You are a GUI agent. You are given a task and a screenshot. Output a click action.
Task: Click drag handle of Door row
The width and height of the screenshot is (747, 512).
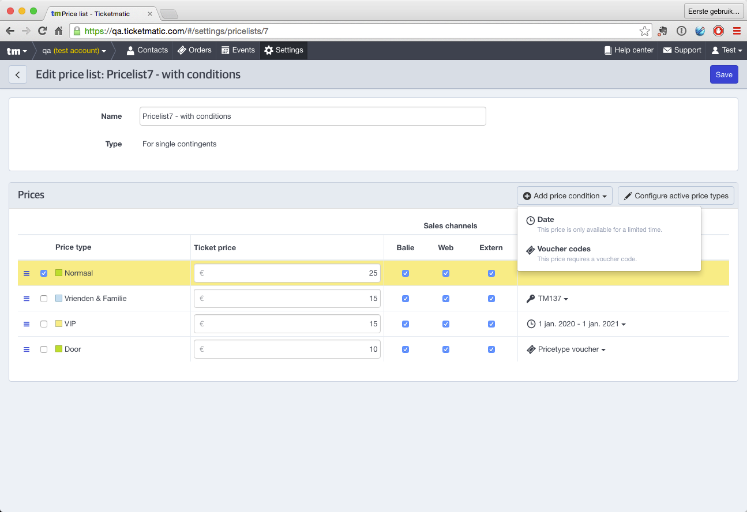[27, 349]
